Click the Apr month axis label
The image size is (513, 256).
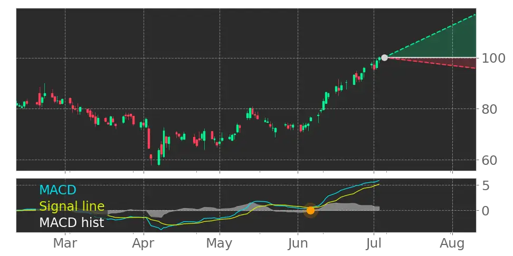144,243
